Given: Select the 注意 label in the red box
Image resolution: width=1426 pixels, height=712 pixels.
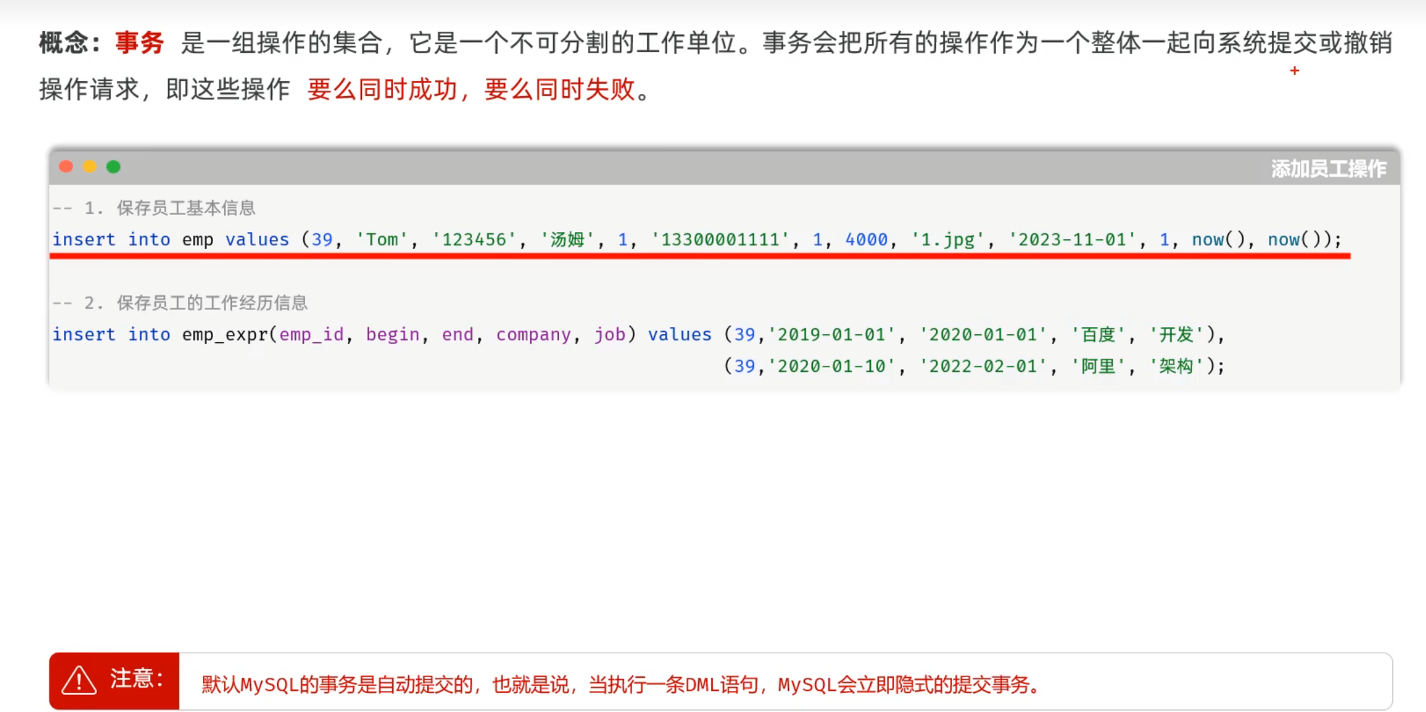Looking at the screenshot, I should click(136, 680).
